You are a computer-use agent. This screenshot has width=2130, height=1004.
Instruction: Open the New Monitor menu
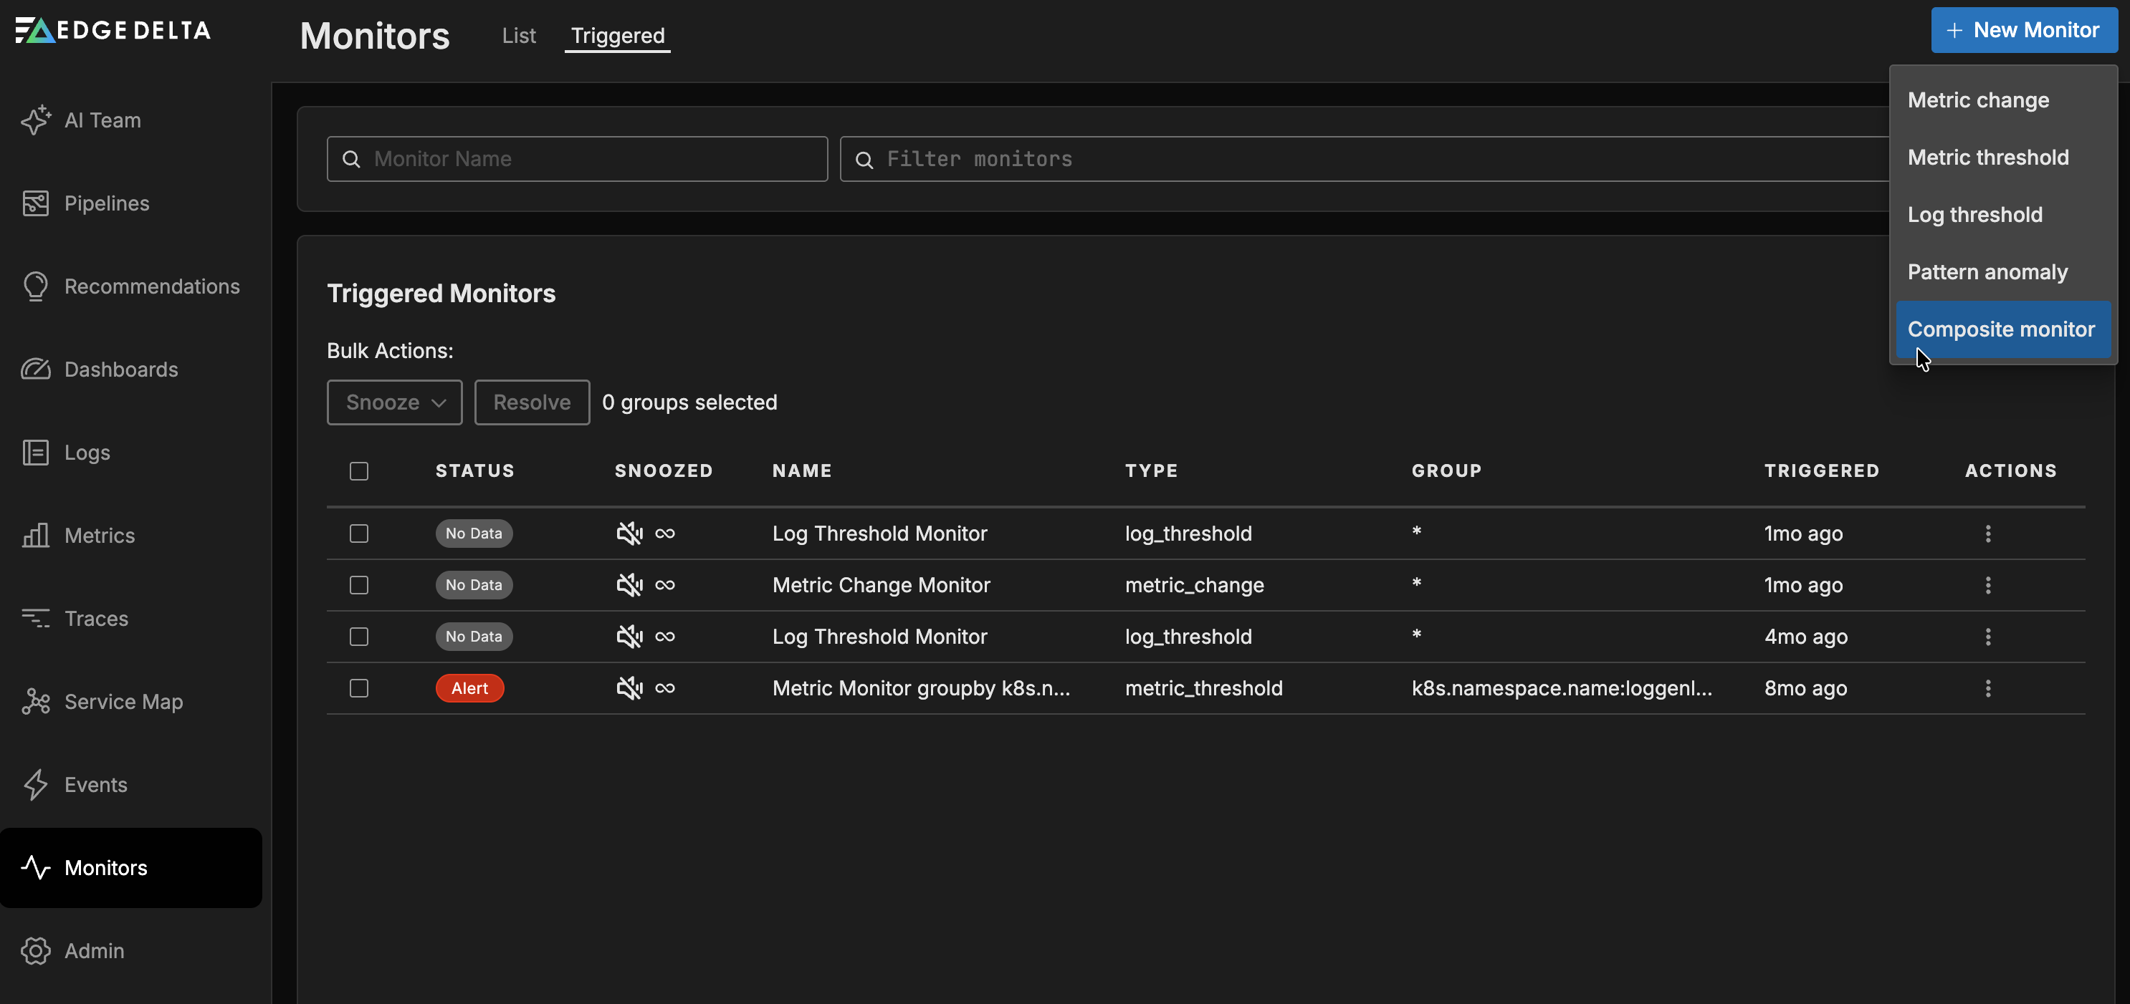[2023, 30]
